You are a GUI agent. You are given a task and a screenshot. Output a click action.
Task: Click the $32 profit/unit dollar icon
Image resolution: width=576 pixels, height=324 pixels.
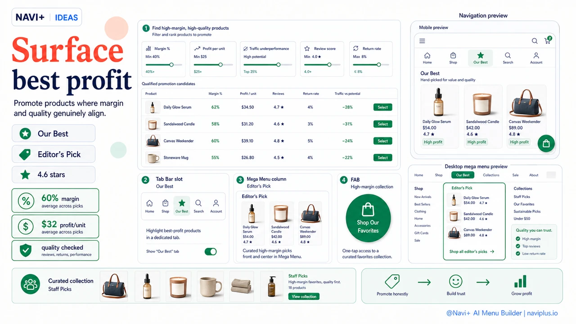tap(26, 226)
